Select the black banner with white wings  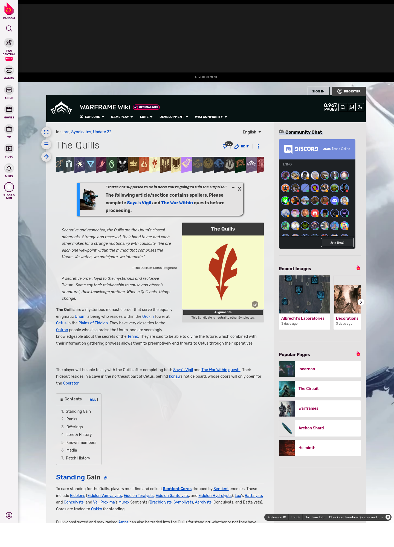(122, 164)
